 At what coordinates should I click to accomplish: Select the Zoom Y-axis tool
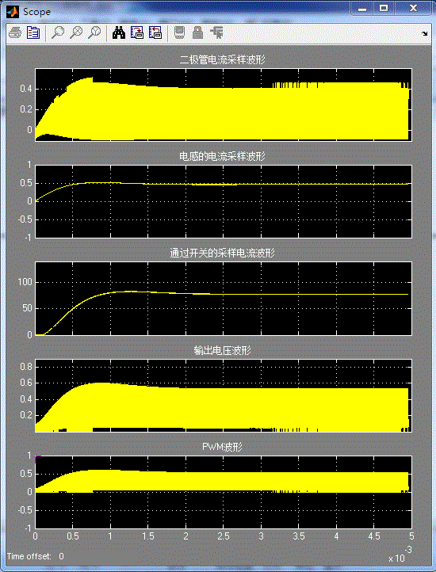[94, 33]
